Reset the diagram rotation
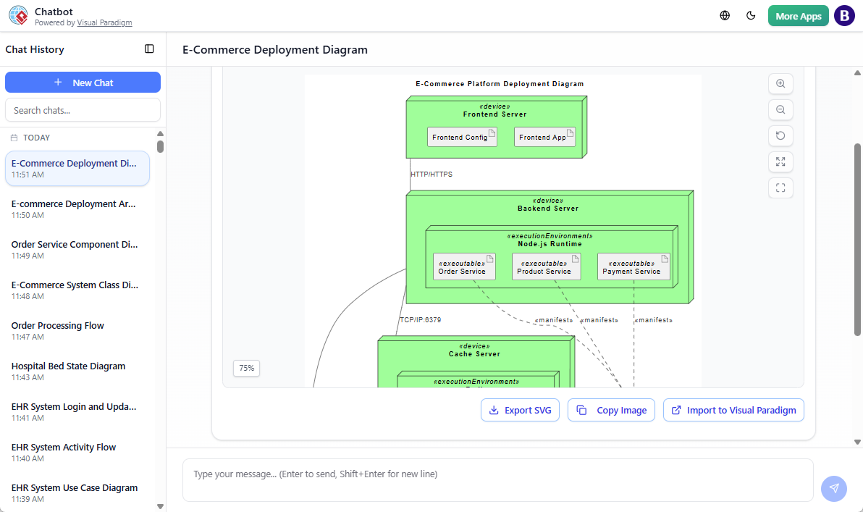 point(780,135)
